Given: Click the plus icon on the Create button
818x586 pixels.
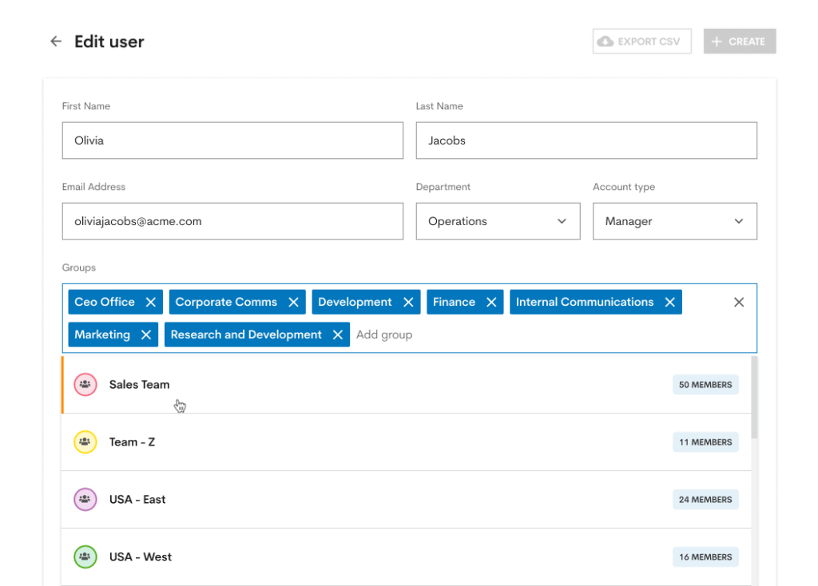Looking at the screenshot, I should (x=717, y=41).
